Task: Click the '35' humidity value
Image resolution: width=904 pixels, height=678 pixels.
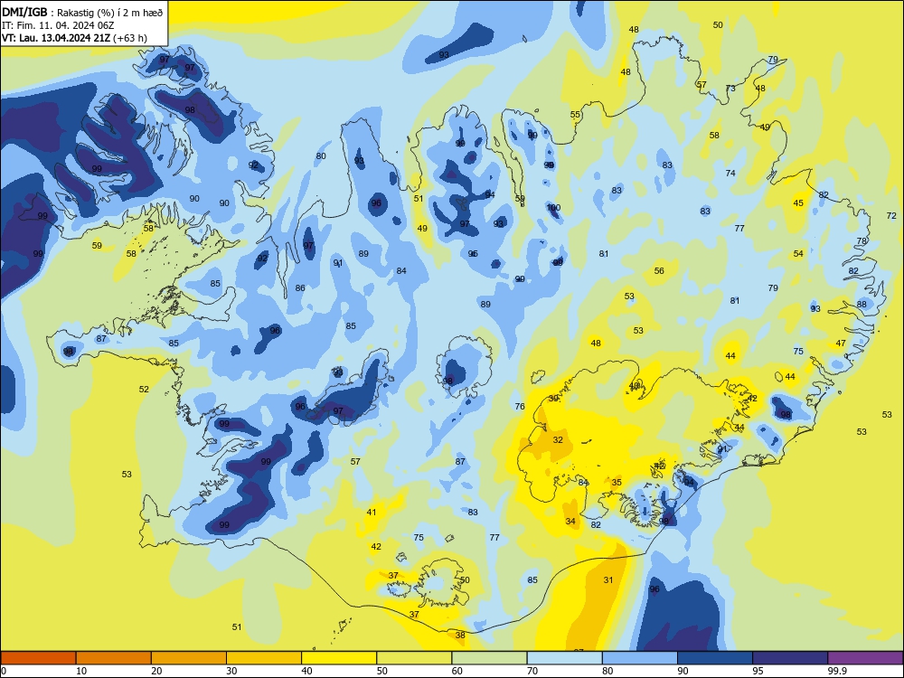Action: coord(617,482)
